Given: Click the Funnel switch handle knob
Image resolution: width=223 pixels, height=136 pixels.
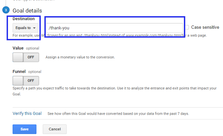Looking at the screenshot, I should click(x=18, y=81).
